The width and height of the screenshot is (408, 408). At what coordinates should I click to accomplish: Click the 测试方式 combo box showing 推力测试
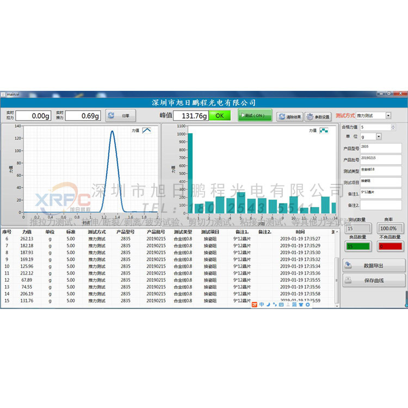[373, 115]
